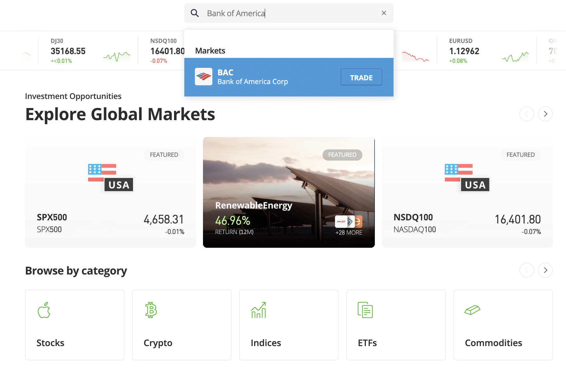Image resolution: width=566 pixels, height=371 pixels.
Task: Click the Markets heading in search dropdown
Action: click(x=210, y=51)
